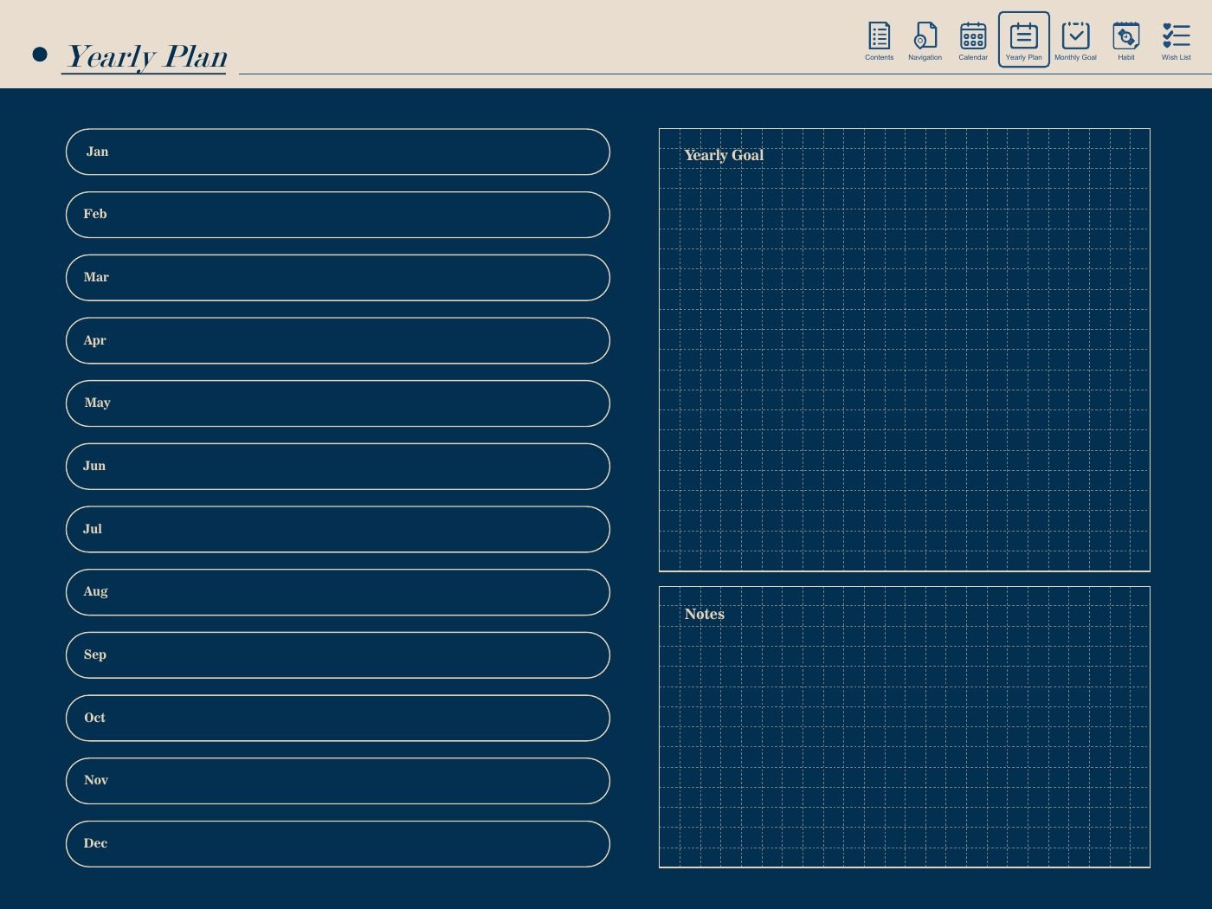Select the Sep plan field
The width and height of the screenshot is (1212, 909).
(338, 655)
